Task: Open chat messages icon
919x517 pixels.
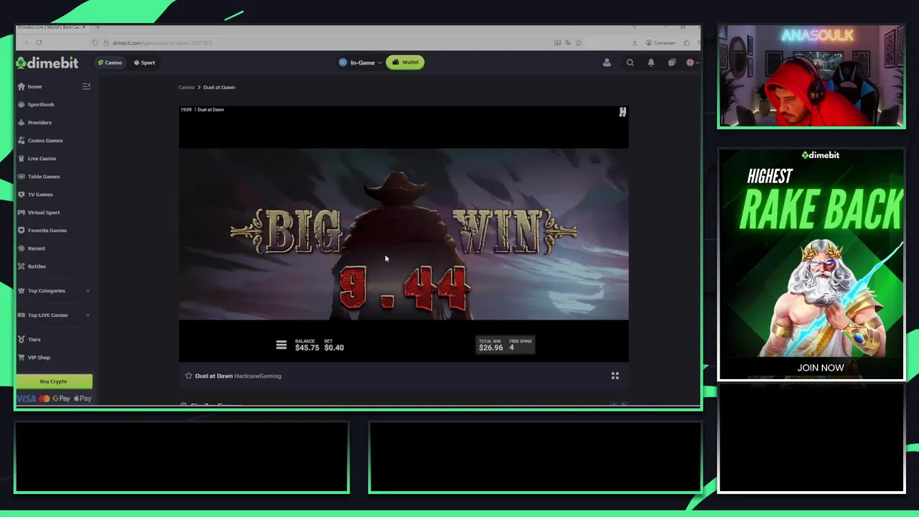Action: pyautogui.click(x=671, y=62)
